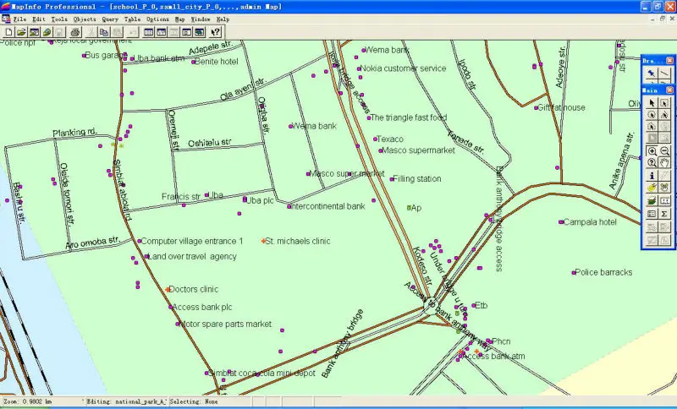Open the Options menu

coord(157,18)
